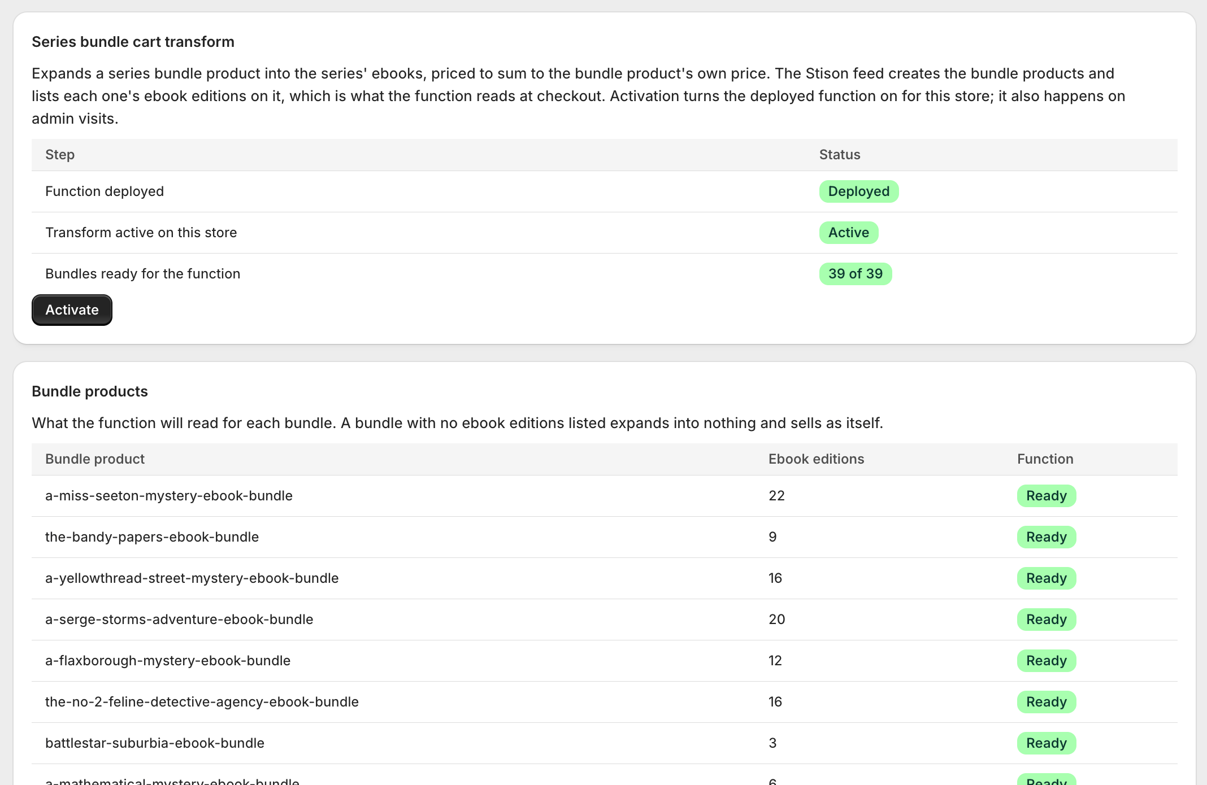Click the Activate button
This screenshot has width=1207, height=785.
tap(72, 310)
